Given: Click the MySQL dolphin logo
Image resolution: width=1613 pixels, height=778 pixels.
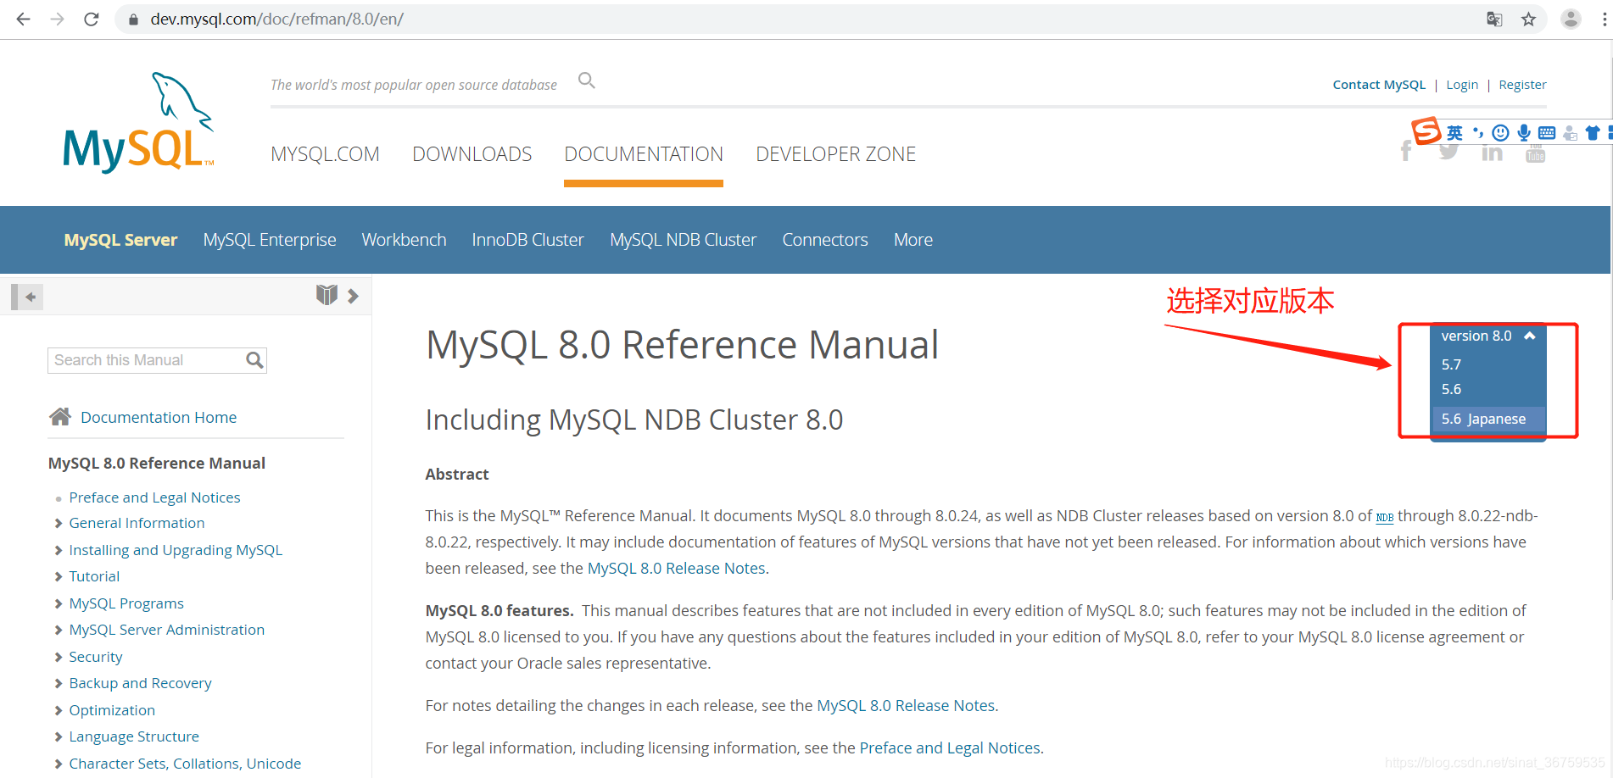Looking at the screenshot, I should point(138,122).
